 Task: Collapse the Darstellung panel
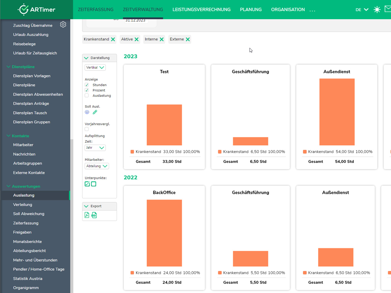pos(86,58)
